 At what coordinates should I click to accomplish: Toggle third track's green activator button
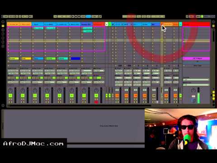point(35,96)
